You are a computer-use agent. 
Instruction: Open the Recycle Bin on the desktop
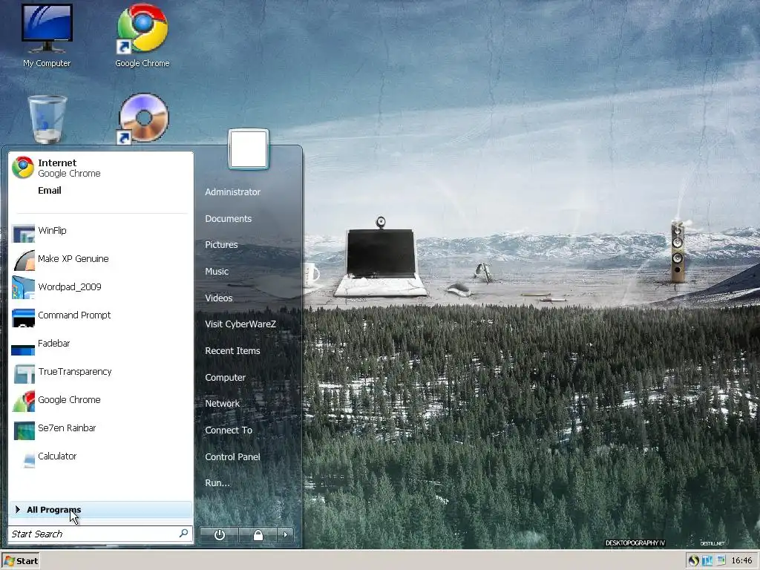coord(47,119)
